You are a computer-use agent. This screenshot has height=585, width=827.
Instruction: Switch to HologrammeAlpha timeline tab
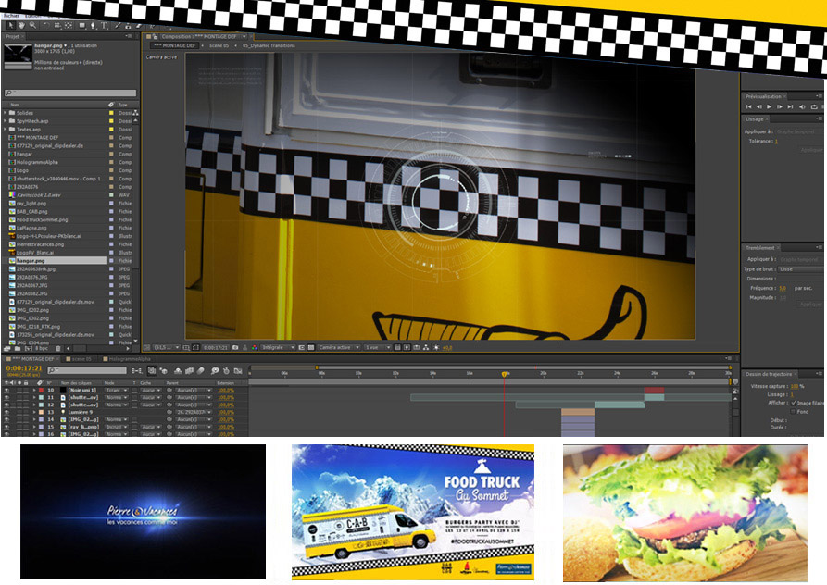pos(128,359)
